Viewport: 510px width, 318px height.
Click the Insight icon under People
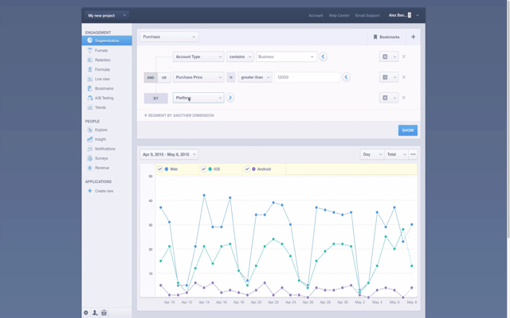click(x=90, y=139)
